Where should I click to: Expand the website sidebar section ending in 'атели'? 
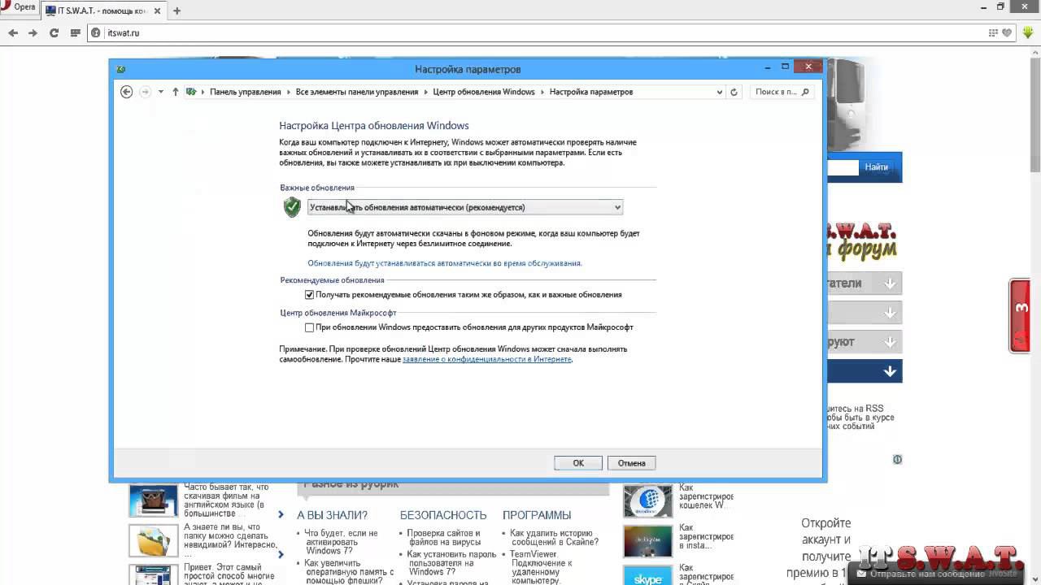click(865, 283)
